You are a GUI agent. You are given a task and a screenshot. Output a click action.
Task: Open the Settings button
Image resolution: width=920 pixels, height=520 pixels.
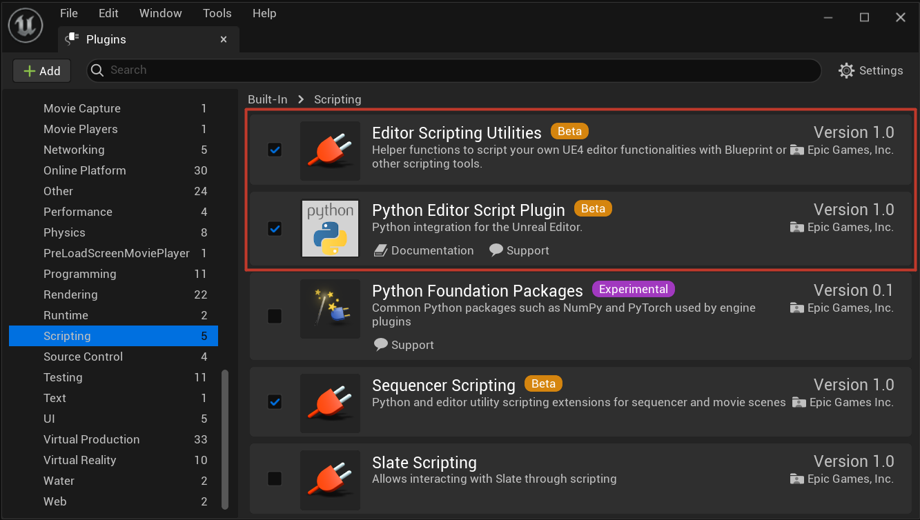click(871, 70)
